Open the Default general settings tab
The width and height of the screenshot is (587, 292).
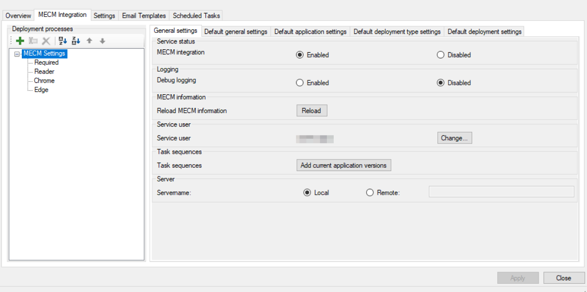[x=236, y=31]
